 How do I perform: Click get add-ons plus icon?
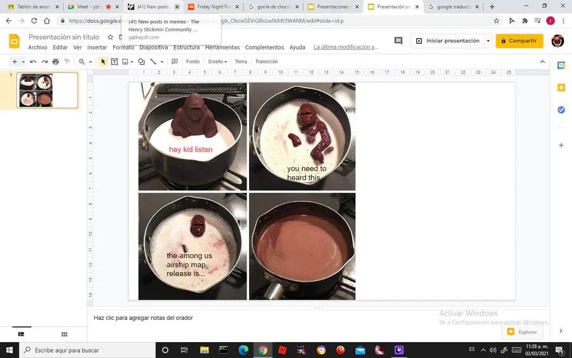tap(561, 145)
